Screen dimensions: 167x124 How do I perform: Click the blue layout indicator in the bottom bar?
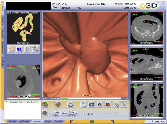113,122
